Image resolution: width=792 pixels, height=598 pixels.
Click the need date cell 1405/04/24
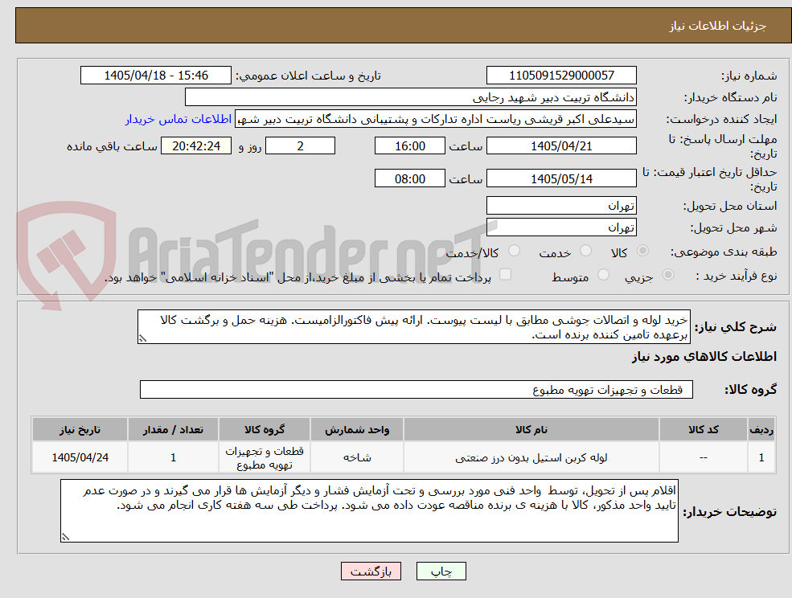(x=80, y=457)
